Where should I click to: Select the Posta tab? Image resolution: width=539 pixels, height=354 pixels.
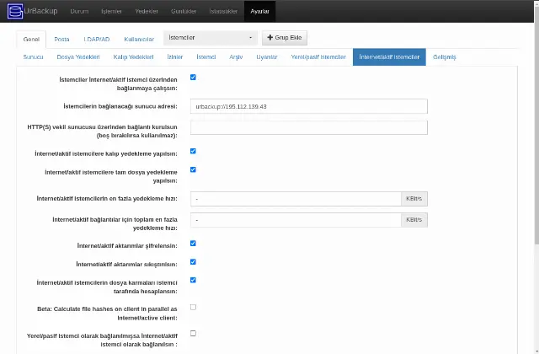tap(61, 40)
